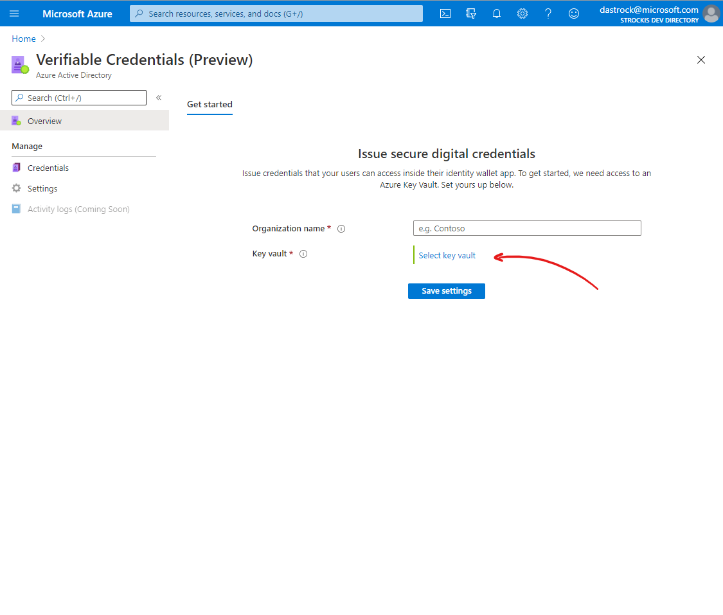
Task: Click the Home breadcrumb link
Action: (24, 39)
